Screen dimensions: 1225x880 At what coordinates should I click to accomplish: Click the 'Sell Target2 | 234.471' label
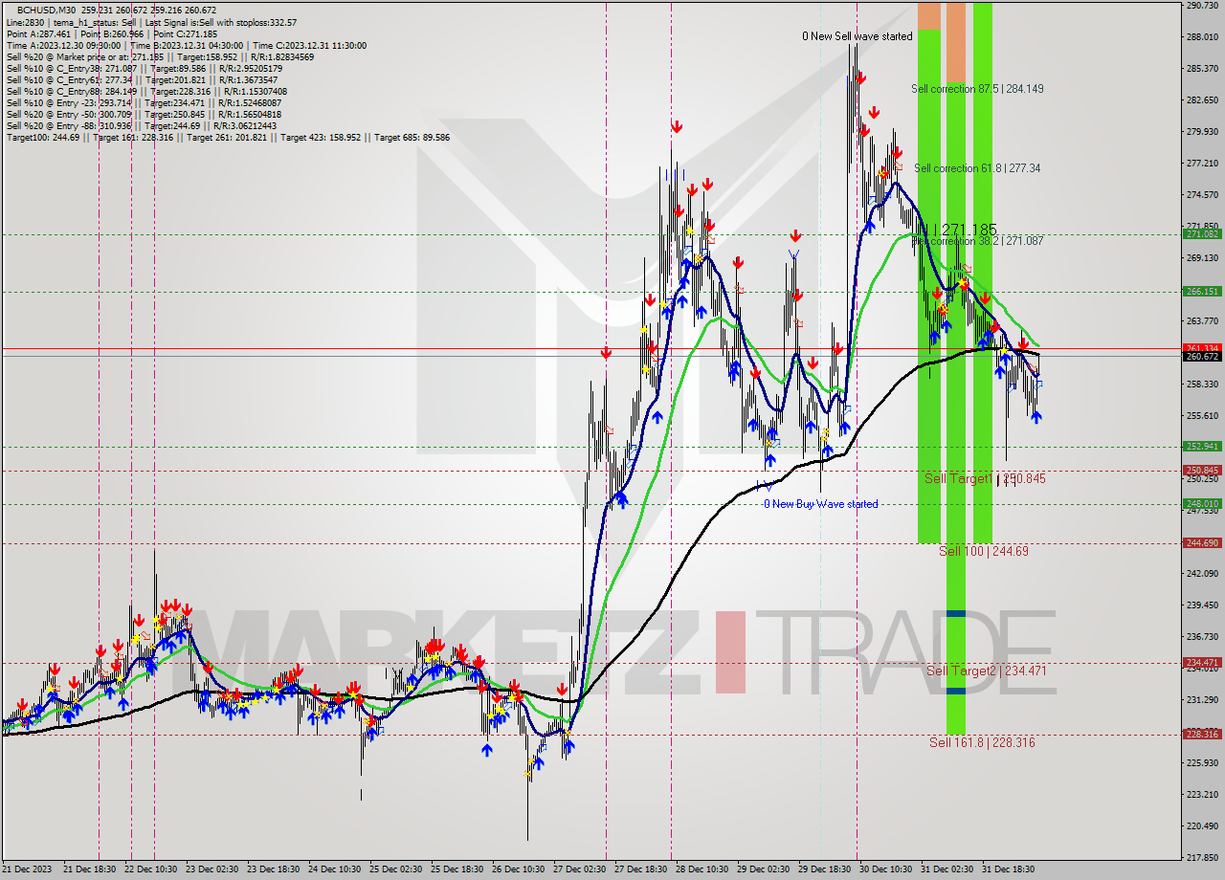pos(987,671)
